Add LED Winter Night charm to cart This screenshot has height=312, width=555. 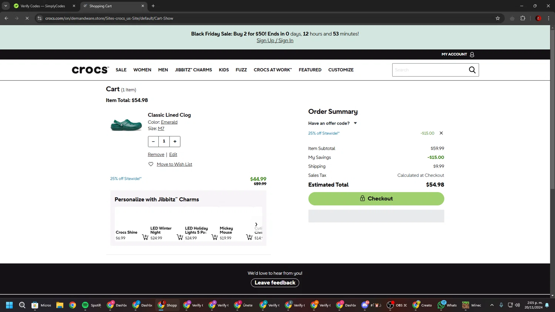click(x=180, y=237)
